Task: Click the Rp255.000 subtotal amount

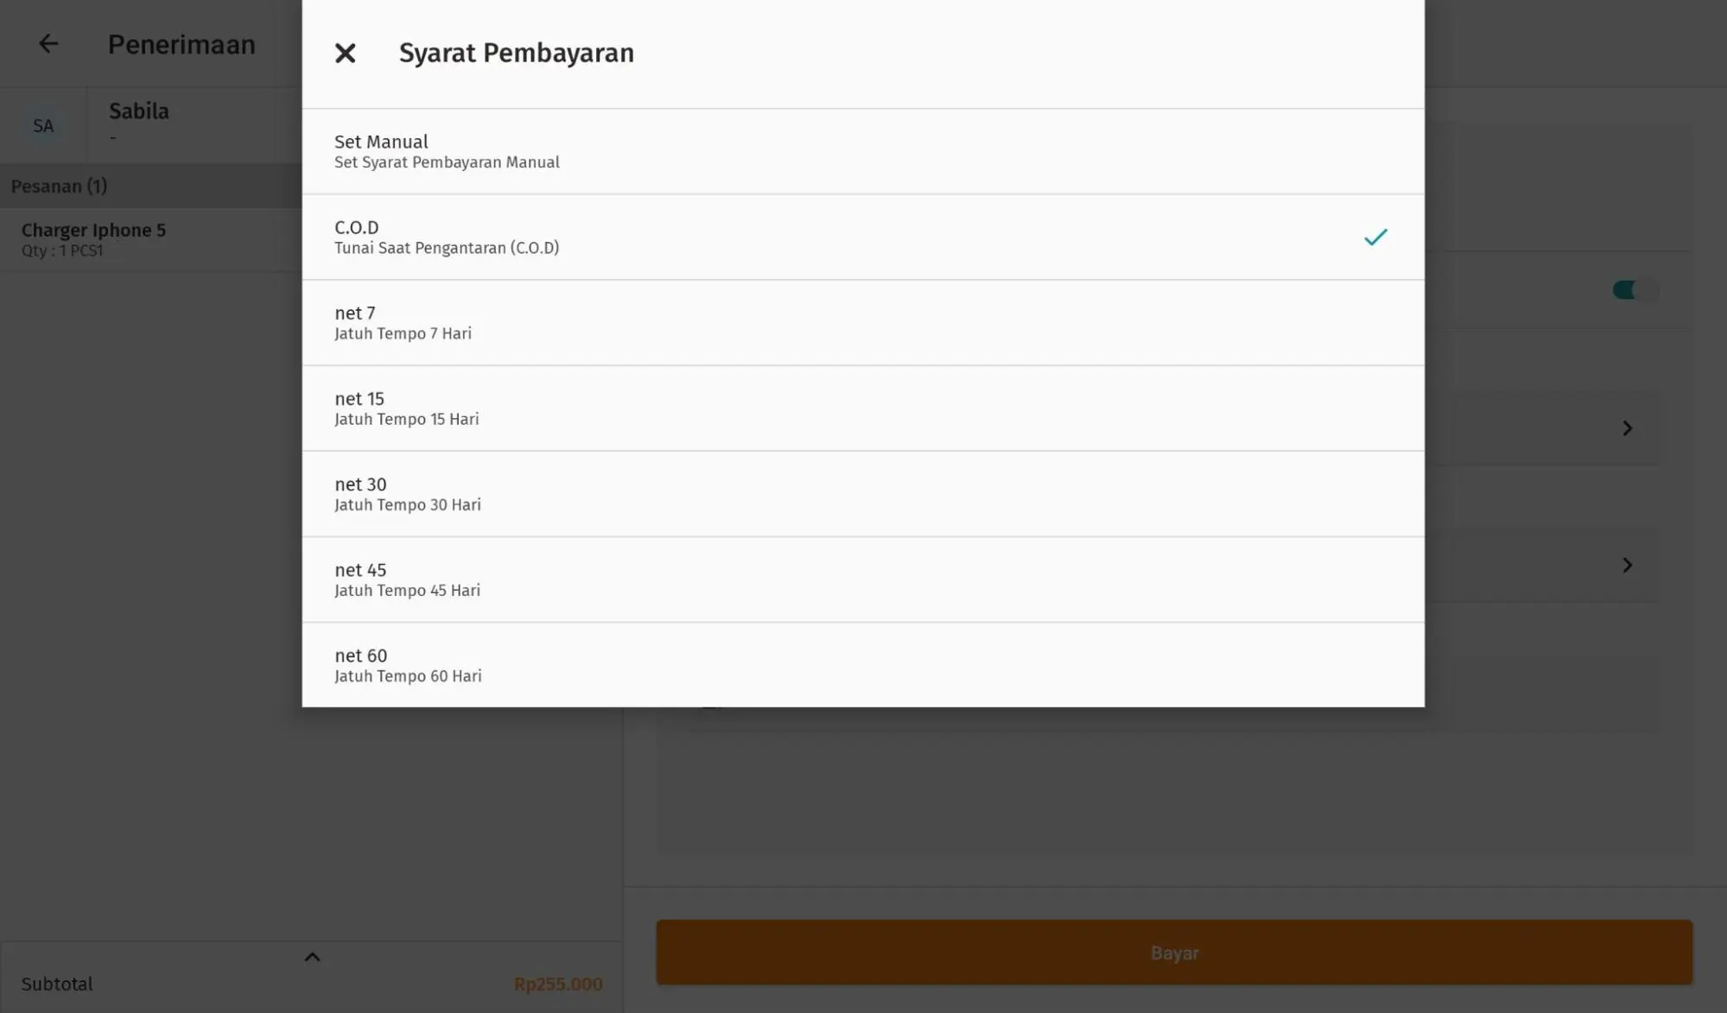Action: click(x=558, y=985)
